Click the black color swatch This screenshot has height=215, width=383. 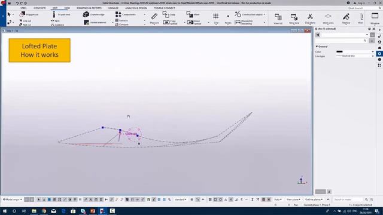pyautogui.click(x=339, y=52)
